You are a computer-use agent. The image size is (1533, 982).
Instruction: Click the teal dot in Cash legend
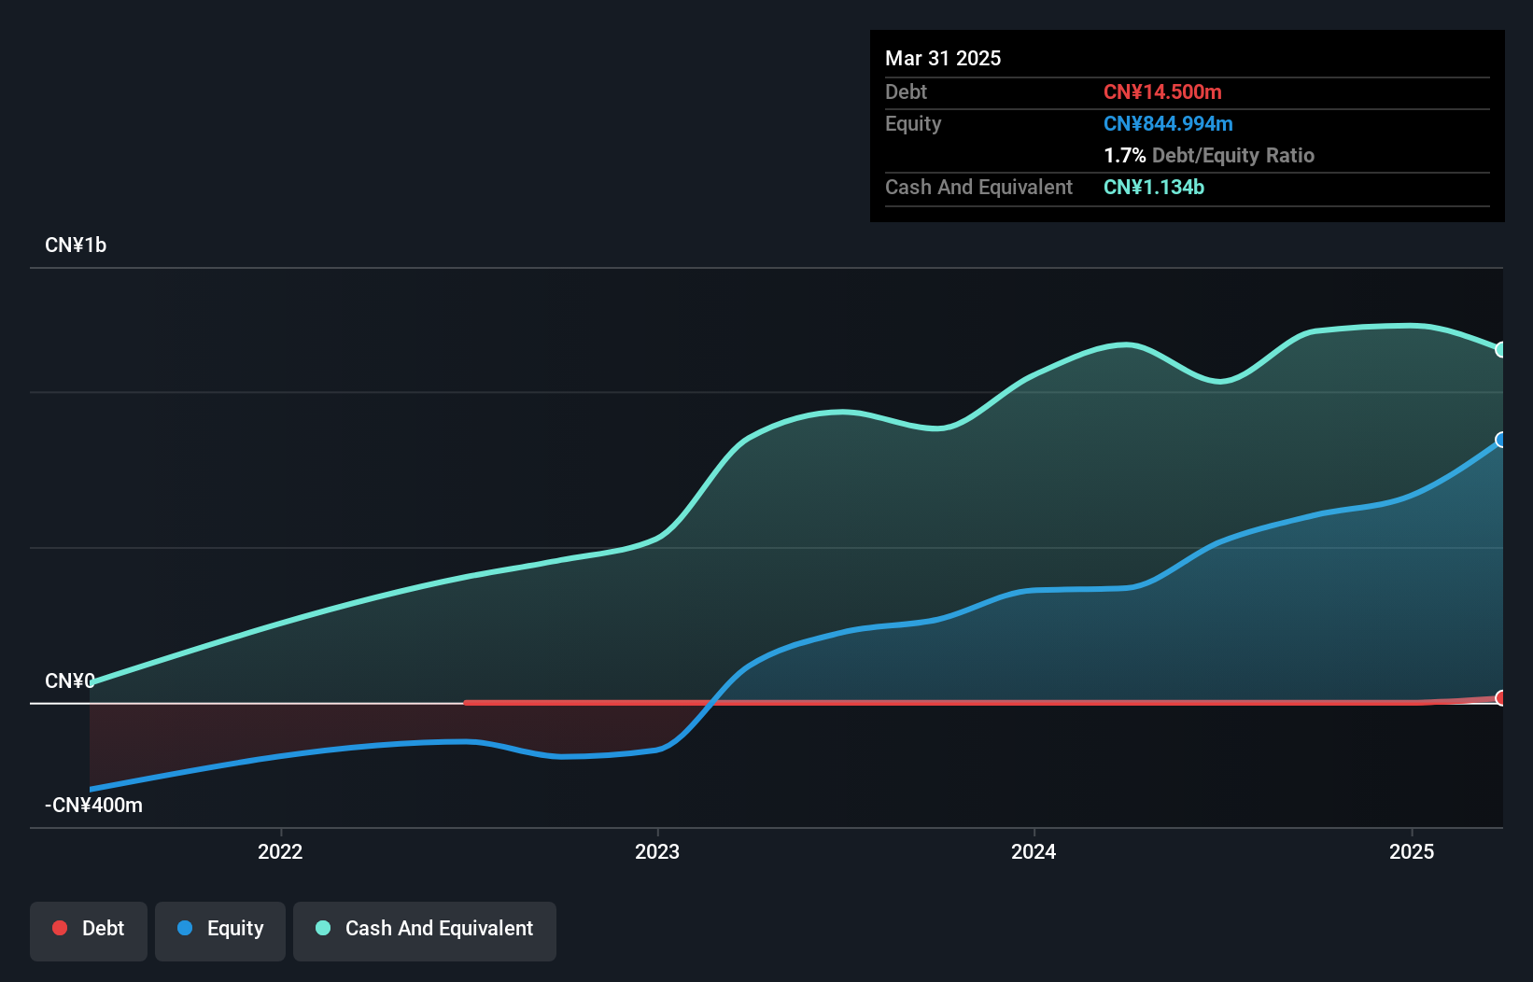tap(323, 928)
